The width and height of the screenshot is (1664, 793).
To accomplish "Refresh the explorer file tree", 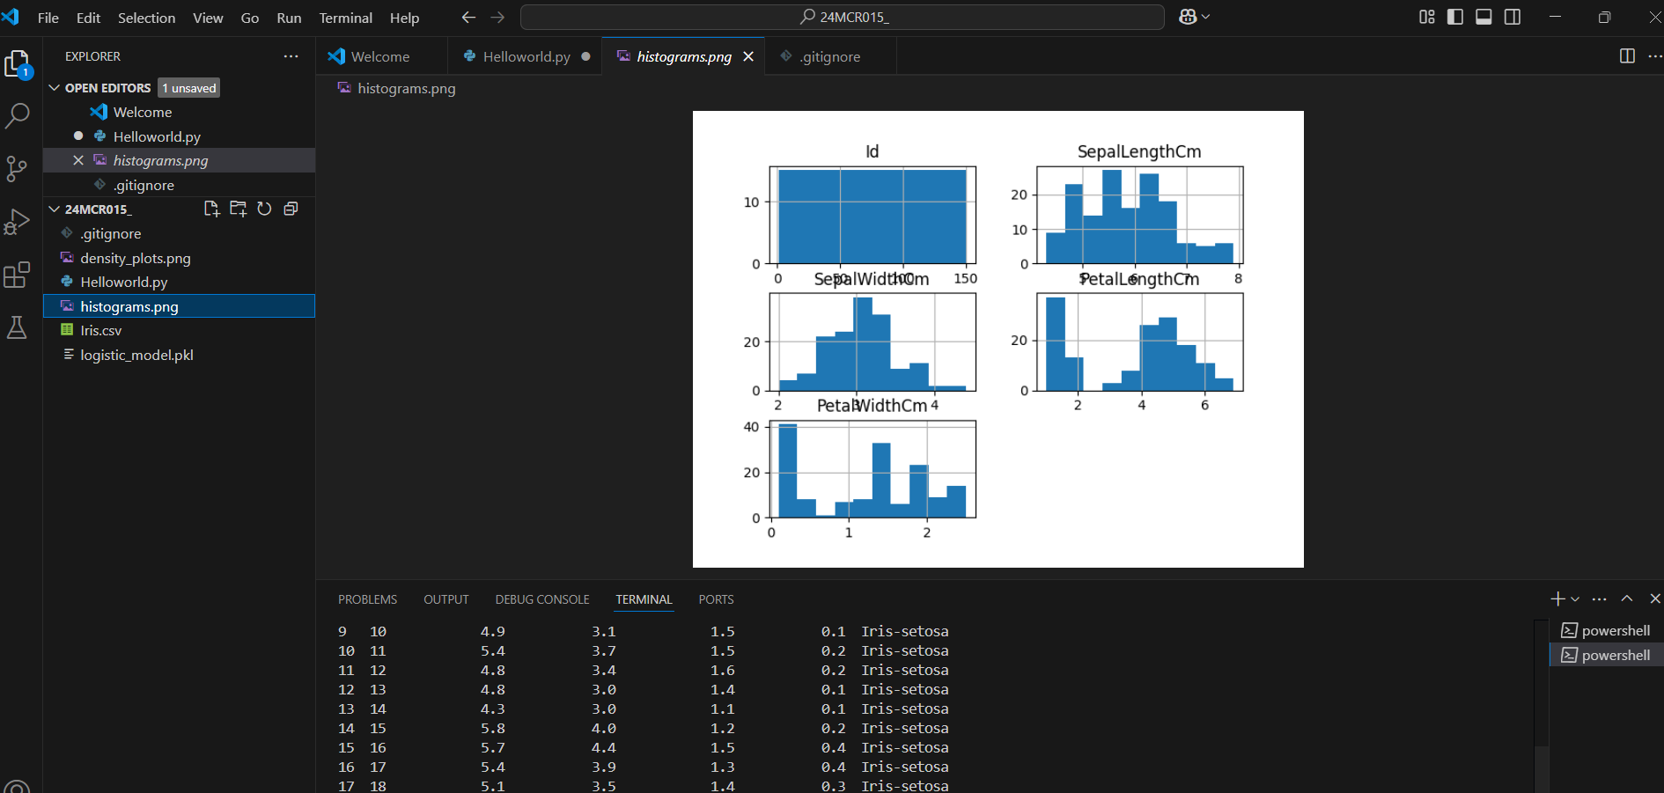I will pyautogui.click(x=264, y=209).
